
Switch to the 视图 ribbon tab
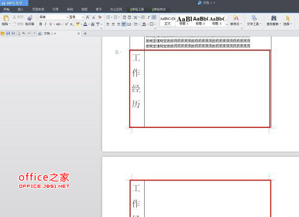click(x=84, y=10)
